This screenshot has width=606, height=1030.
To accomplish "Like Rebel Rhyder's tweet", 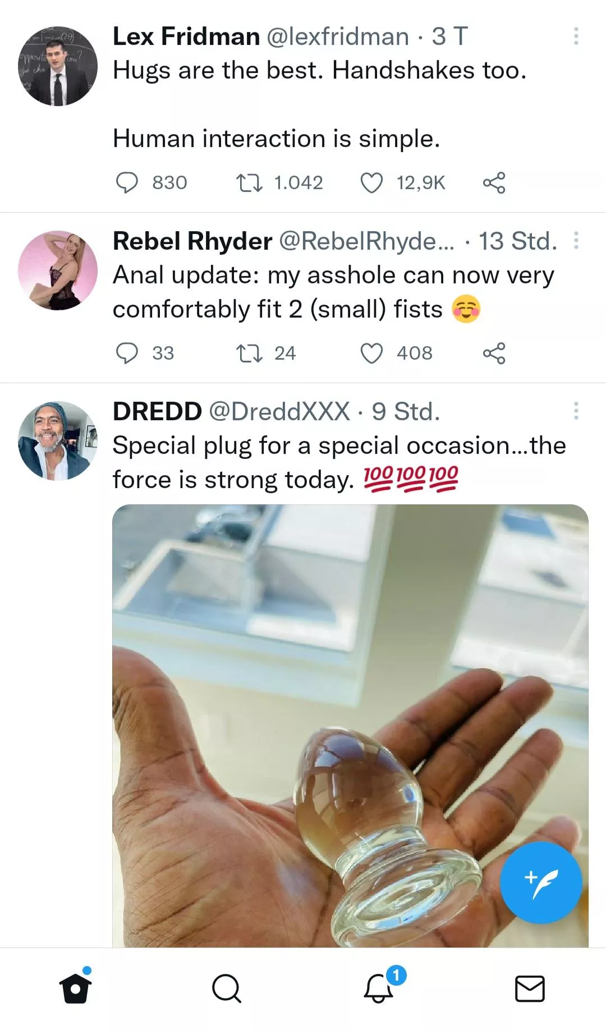I will [371, 353].
